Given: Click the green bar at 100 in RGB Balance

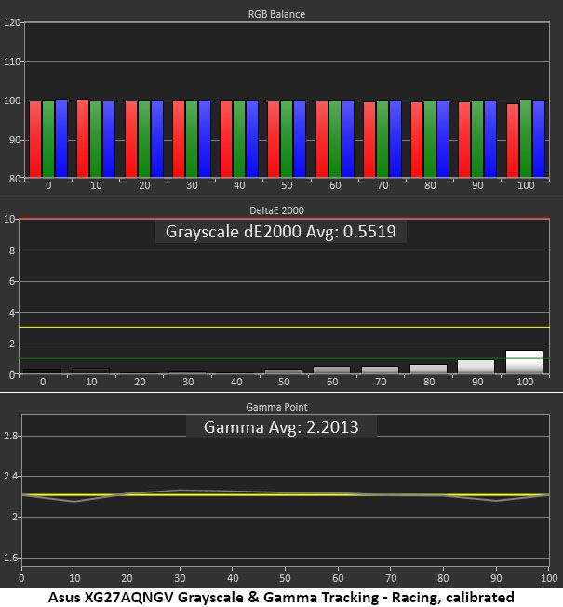Looking at the screenshot, I should tap(526, 139).
